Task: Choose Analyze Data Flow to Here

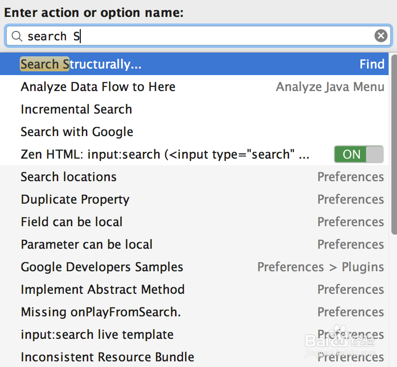Action: tap(98, 87)
